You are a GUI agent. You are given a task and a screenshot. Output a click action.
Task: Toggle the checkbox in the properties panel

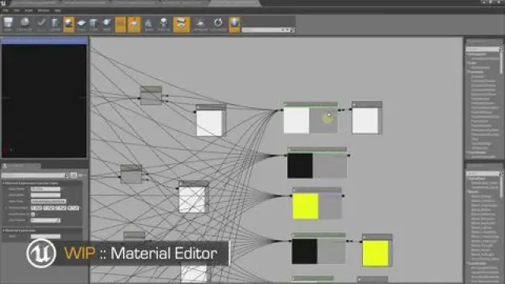(33, 214)
